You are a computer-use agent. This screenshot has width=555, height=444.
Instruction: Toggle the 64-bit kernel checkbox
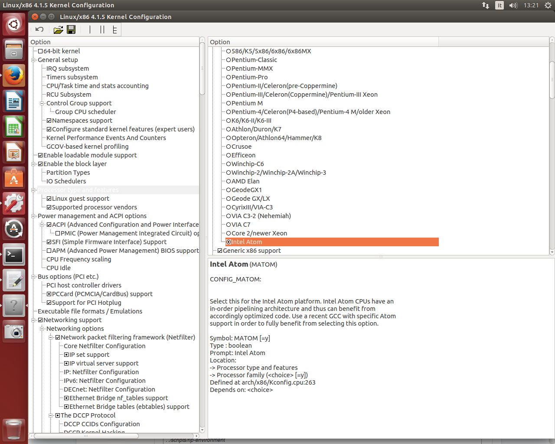coord(40,51)
